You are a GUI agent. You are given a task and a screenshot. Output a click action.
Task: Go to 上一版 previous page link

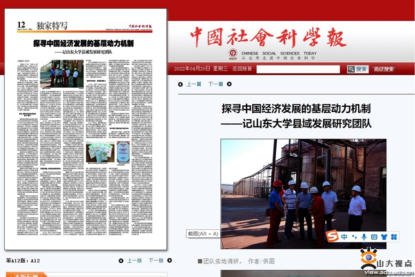pyautogui.click(x=135, y=260)
